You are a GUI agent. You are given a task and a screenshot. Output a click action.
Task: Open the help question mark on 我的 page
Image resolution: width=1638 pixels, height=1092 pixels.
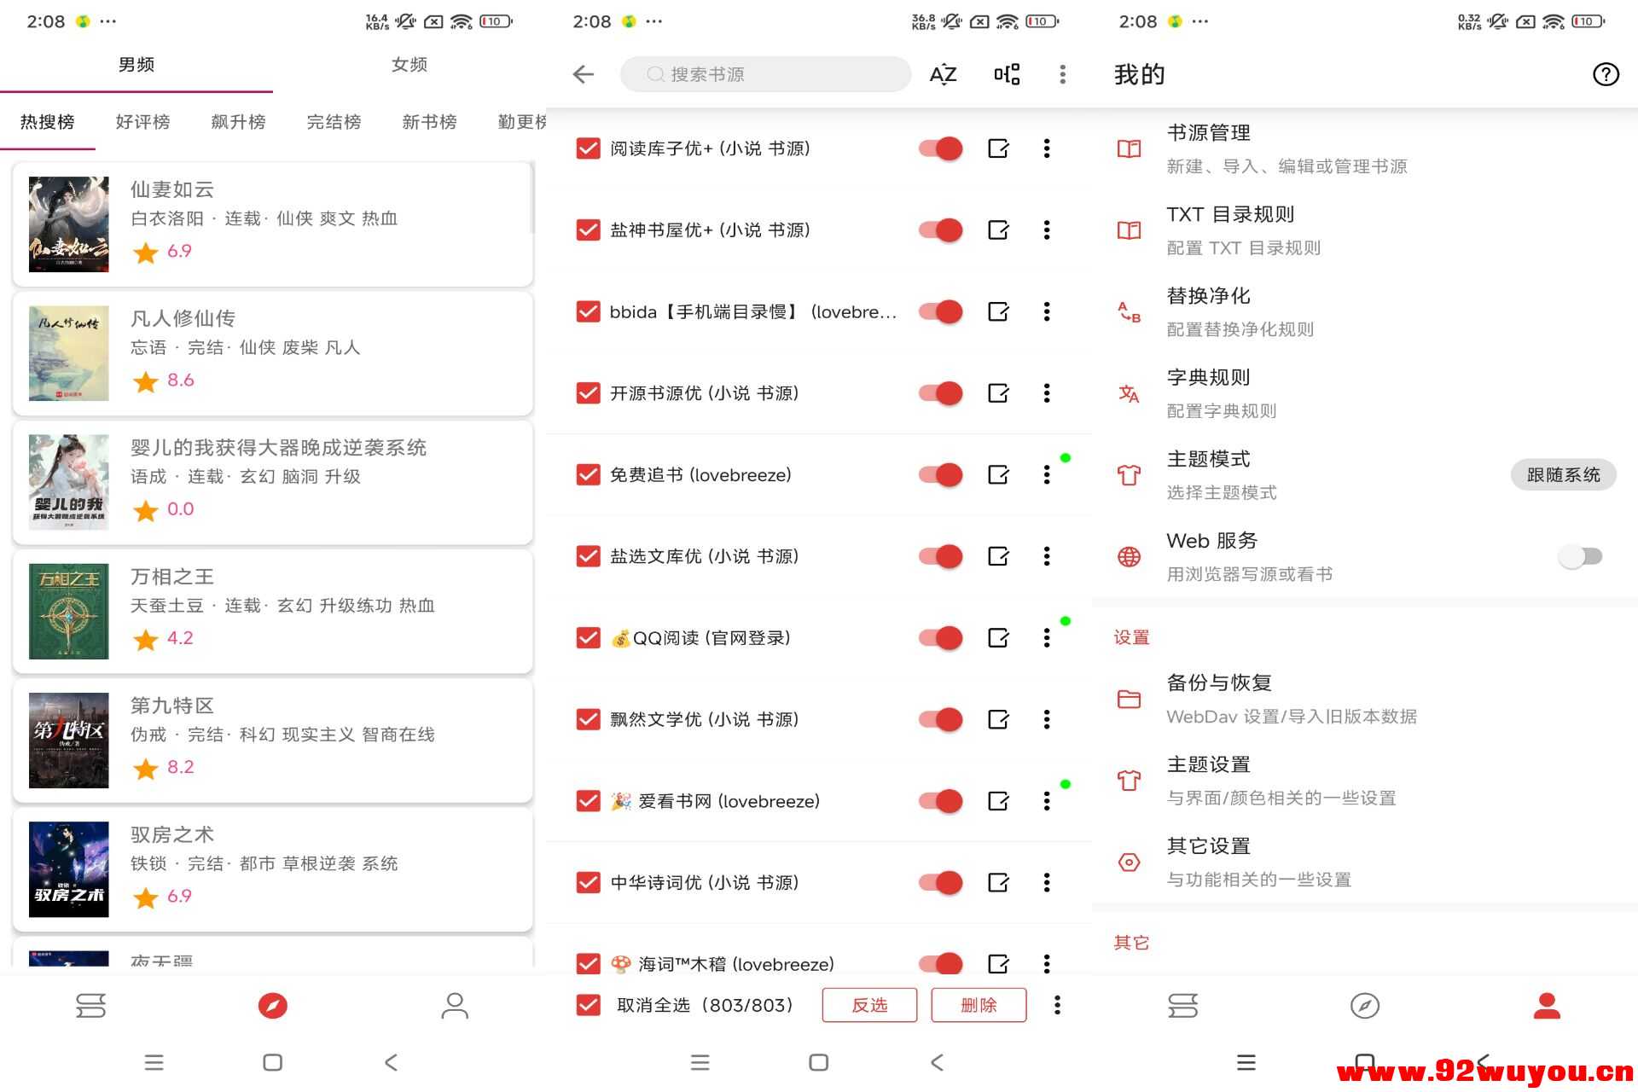point(1607,74)
